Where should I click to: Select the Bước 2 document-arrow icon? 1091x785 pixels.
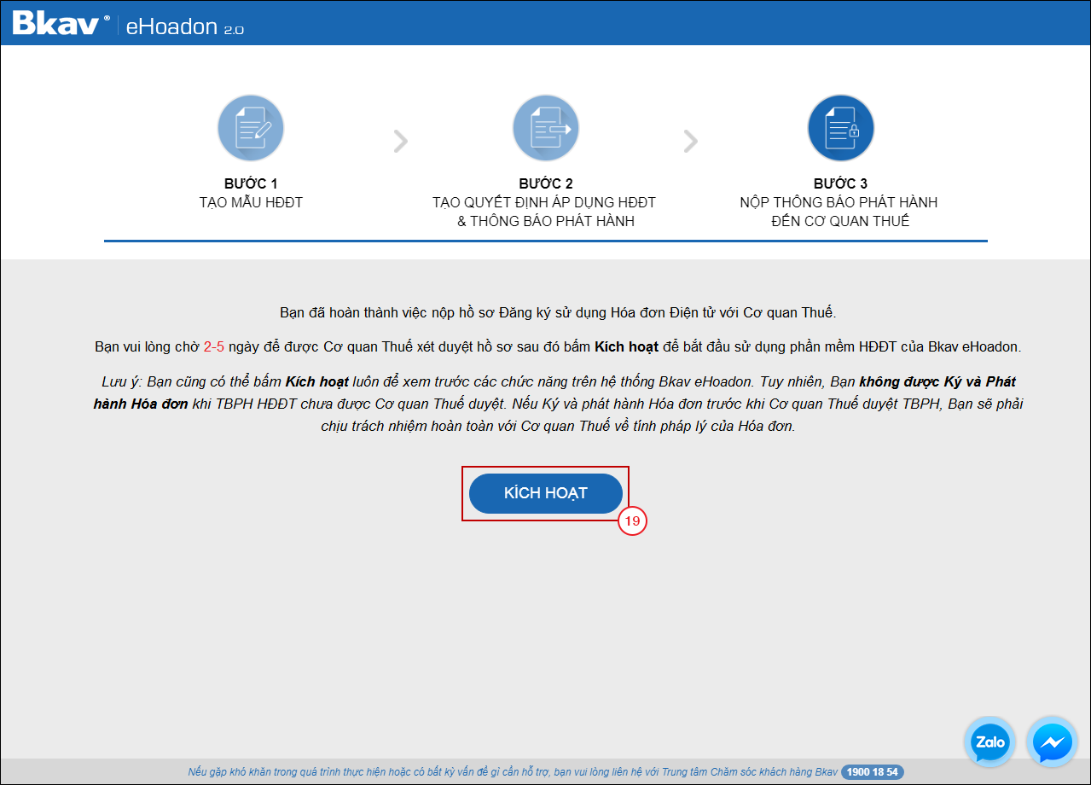point(546,129)
